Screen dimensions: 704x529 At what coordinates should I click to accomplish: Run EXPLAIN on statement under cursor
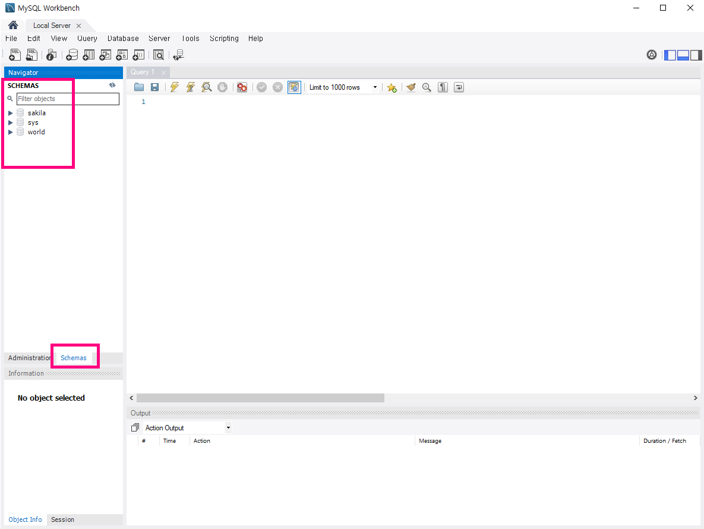207,87
